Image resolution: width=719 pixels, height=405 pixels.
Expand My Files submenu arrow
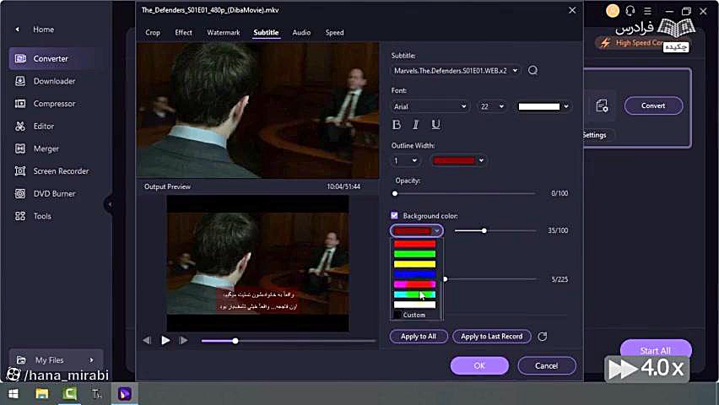pos(91,360)
